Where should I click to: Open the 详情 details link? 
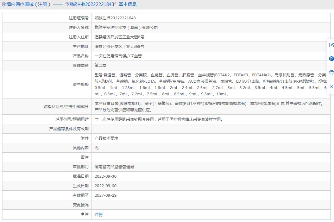(99, 215)
